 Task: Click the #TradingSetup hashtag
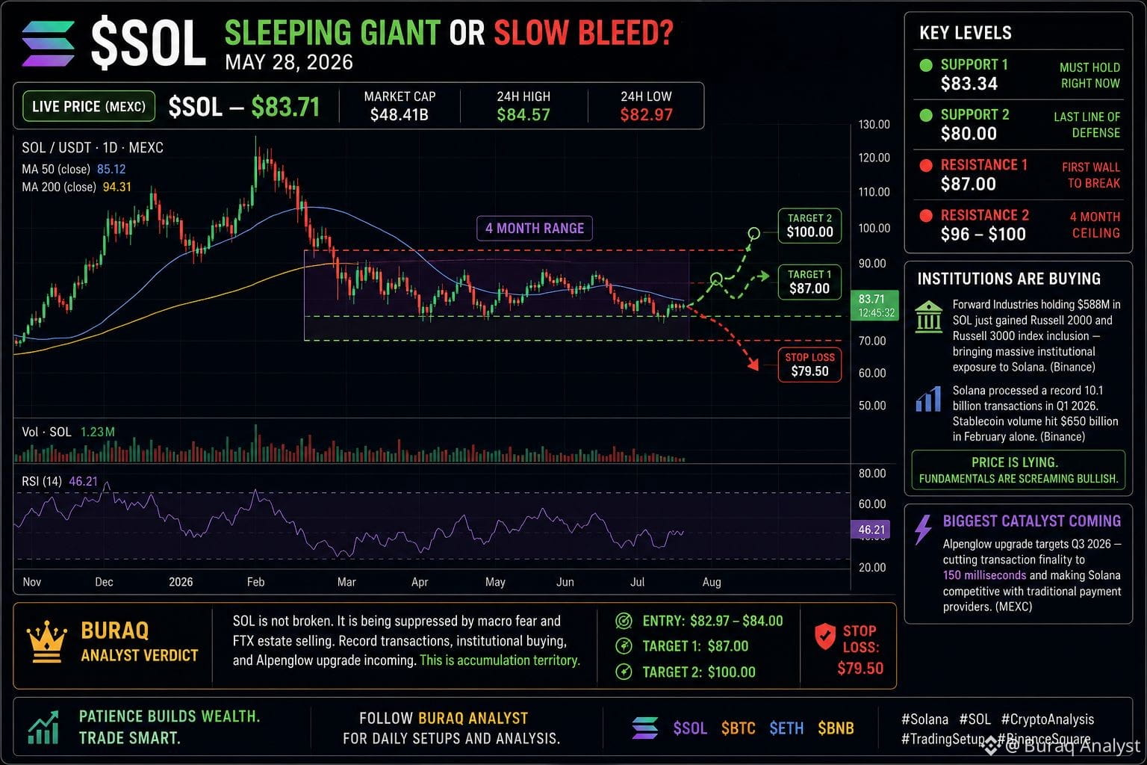pyautogui.click(x=943, y=739)
